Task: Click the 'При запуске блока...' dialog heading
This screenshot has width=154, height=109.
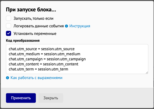Action: pyautogui.click(x=31, y=10)
